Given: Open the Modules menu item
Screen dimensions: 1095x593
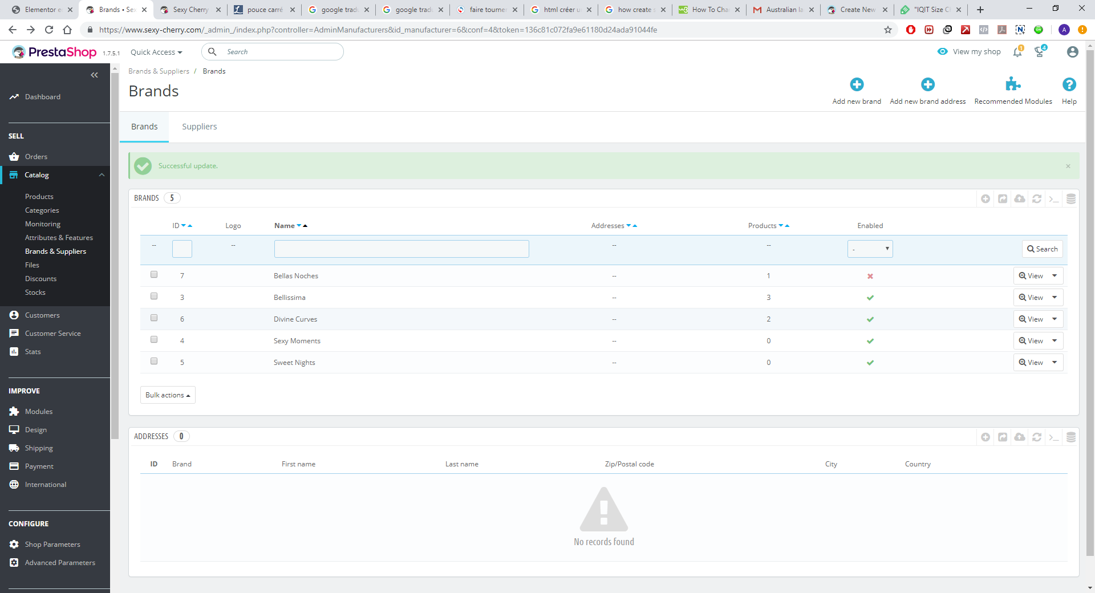Looking at the screenshot, I should (x=39, y=412).
